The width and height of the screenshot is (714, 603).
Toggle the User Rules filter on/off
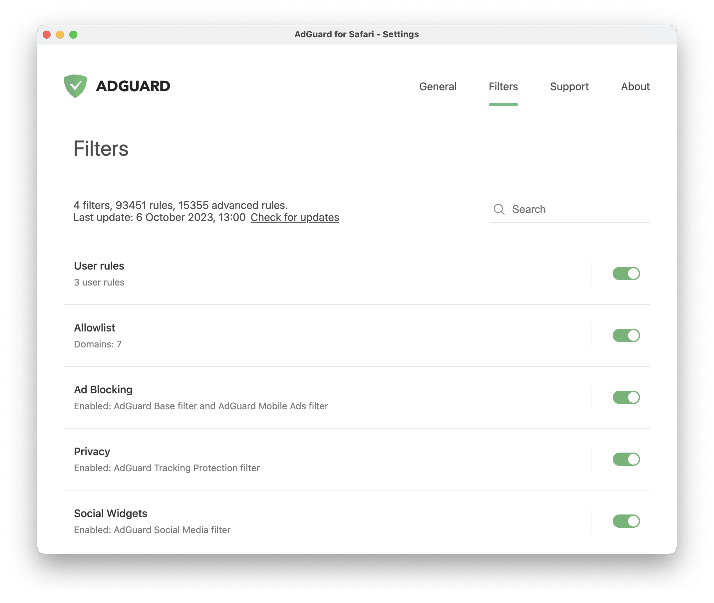626,274
